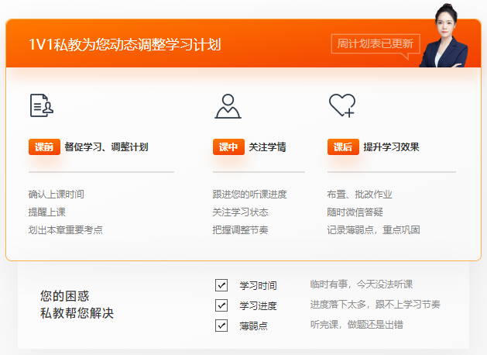This screenshot has width=487, height=355.
Task: Click the 关注学情 heading
Action: click(x=267, y=146)
